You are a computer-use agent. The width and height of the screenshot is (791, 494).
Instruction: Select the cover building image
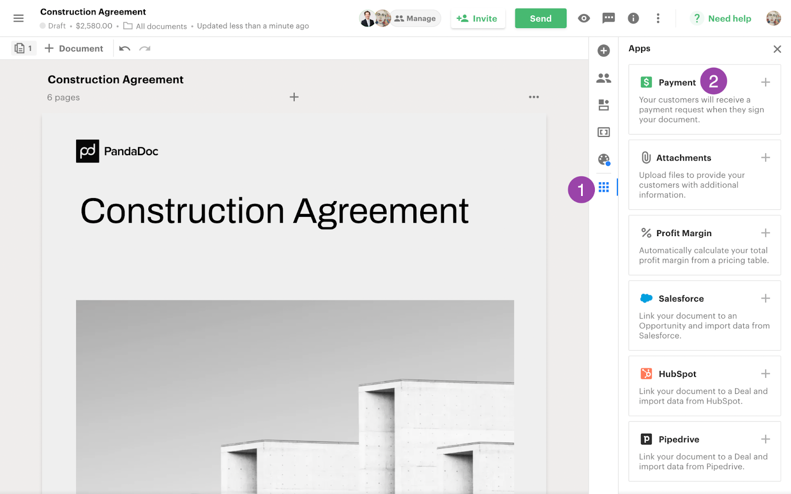[x=295, y=396]
